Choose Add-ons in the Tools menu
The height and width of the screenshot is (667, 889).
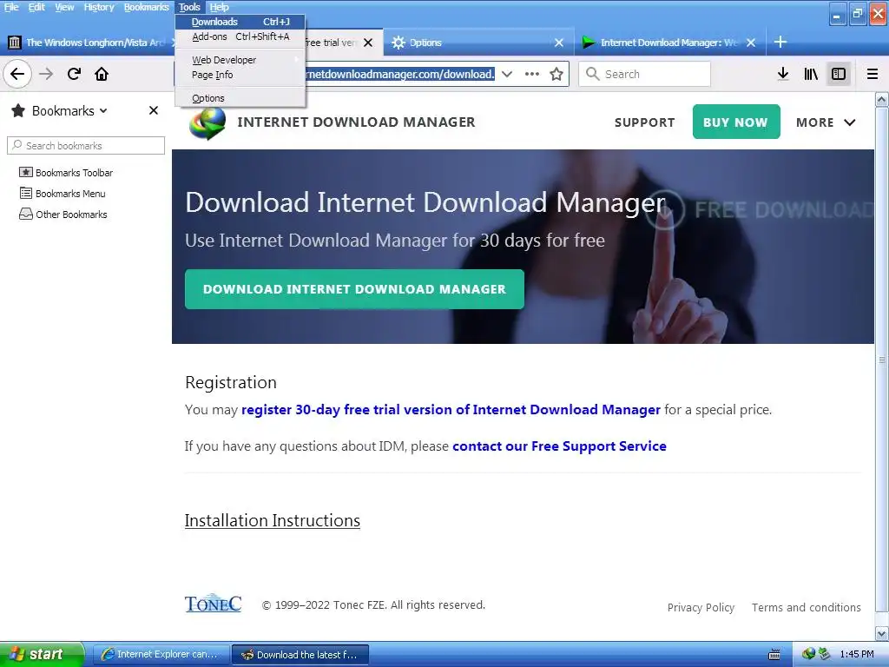pos(240,36)
